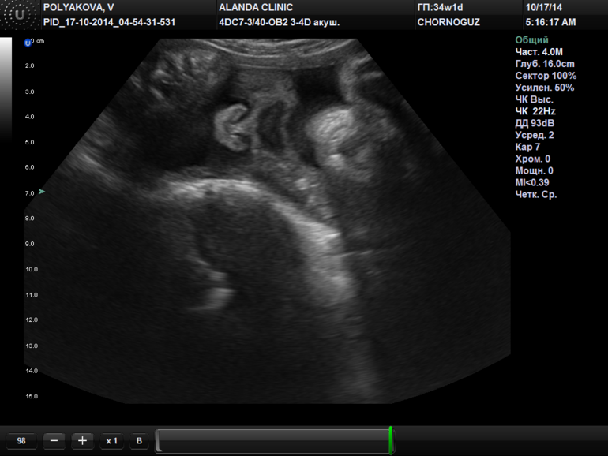Click the blue probe orientation marker

28,42
